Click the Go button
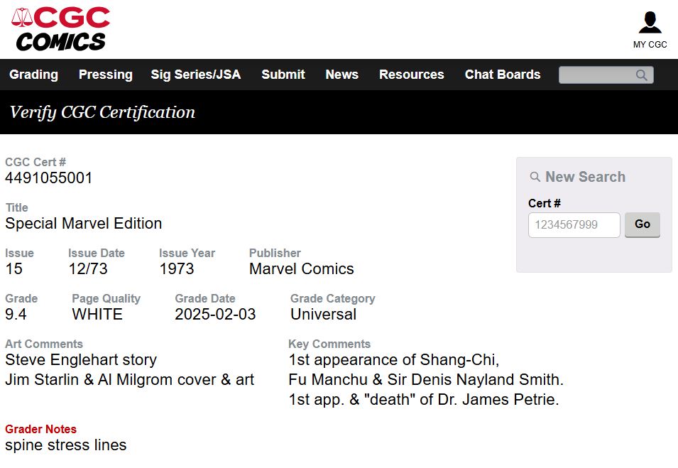This screenshot has height=468, width=678. click(x=642, y=224)
